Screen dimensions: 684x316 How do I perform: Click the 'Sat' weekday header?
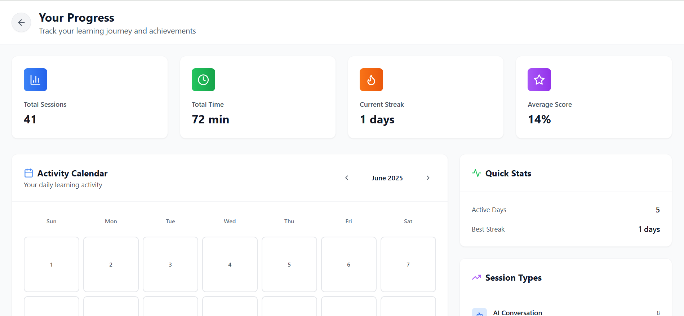pos(408,221)
